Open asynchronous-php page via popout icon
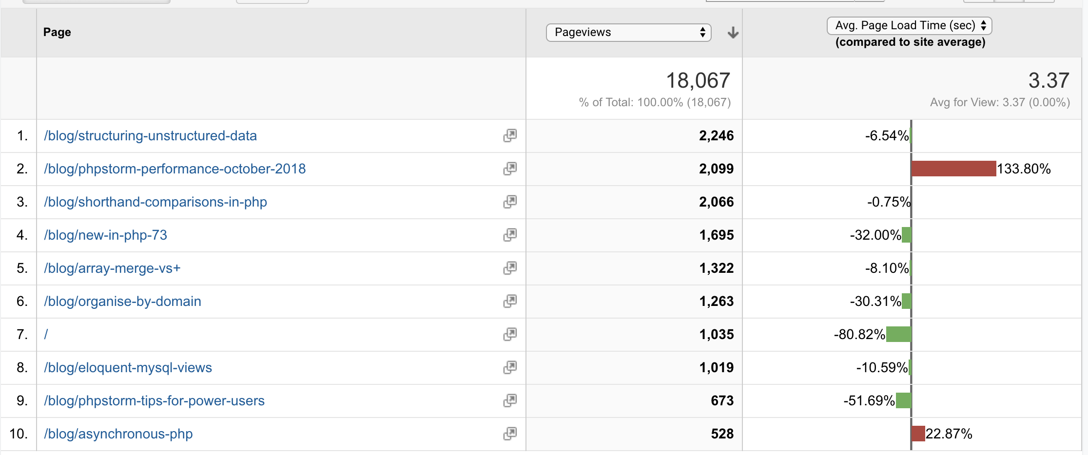The image size is (1088, 455). pyautogui.click(x=510, y=434)
